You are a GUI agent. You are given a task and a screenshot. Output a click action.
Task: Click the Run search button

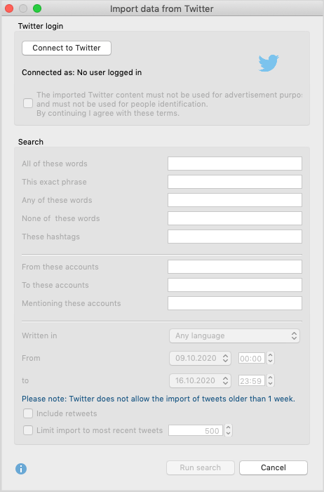point(201,467)
